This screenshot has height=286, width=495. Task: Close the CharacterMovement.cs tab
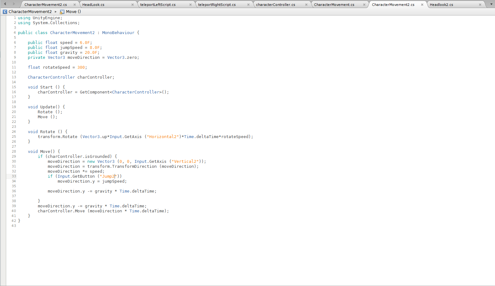[x=364, y=5]
